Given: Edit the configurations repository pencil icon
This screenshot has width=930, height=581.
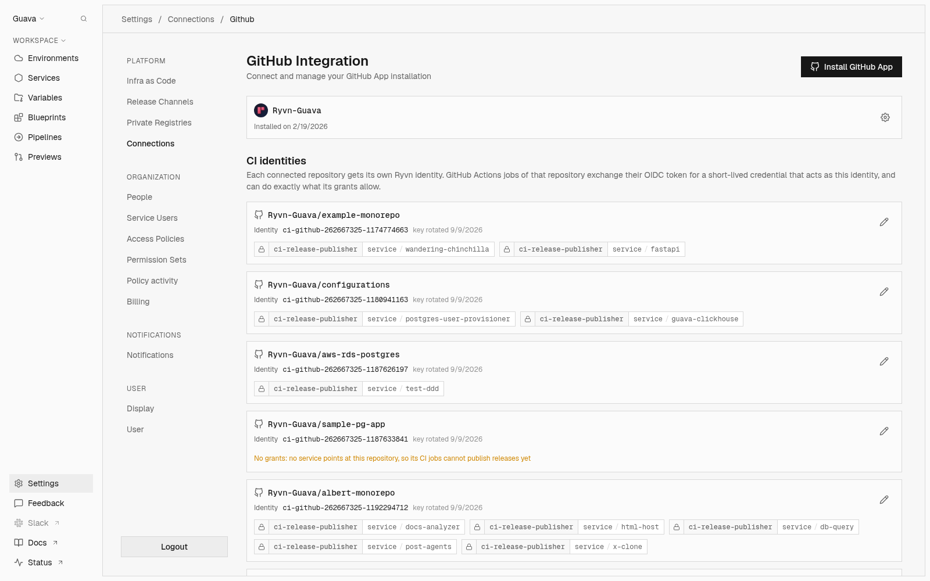Looking at the screenshot, I should (x=884, y=292).
